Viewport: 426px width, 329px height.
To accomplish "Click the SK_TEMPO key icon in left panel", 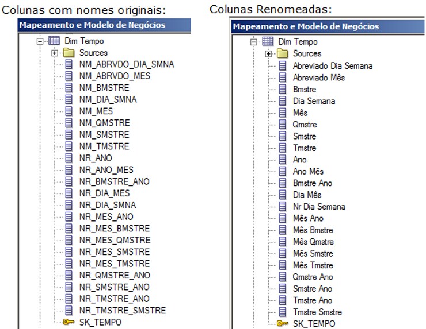I will [69, 322].
